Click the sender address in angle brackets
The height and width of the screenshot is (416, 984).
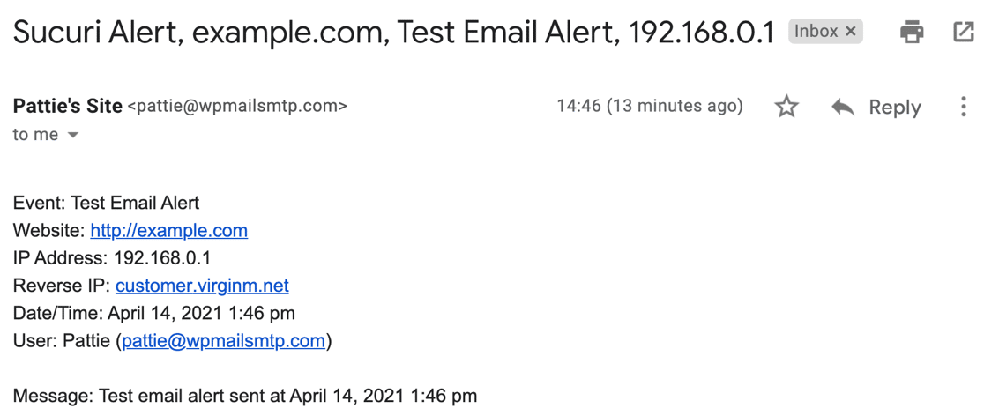(237, 107)
